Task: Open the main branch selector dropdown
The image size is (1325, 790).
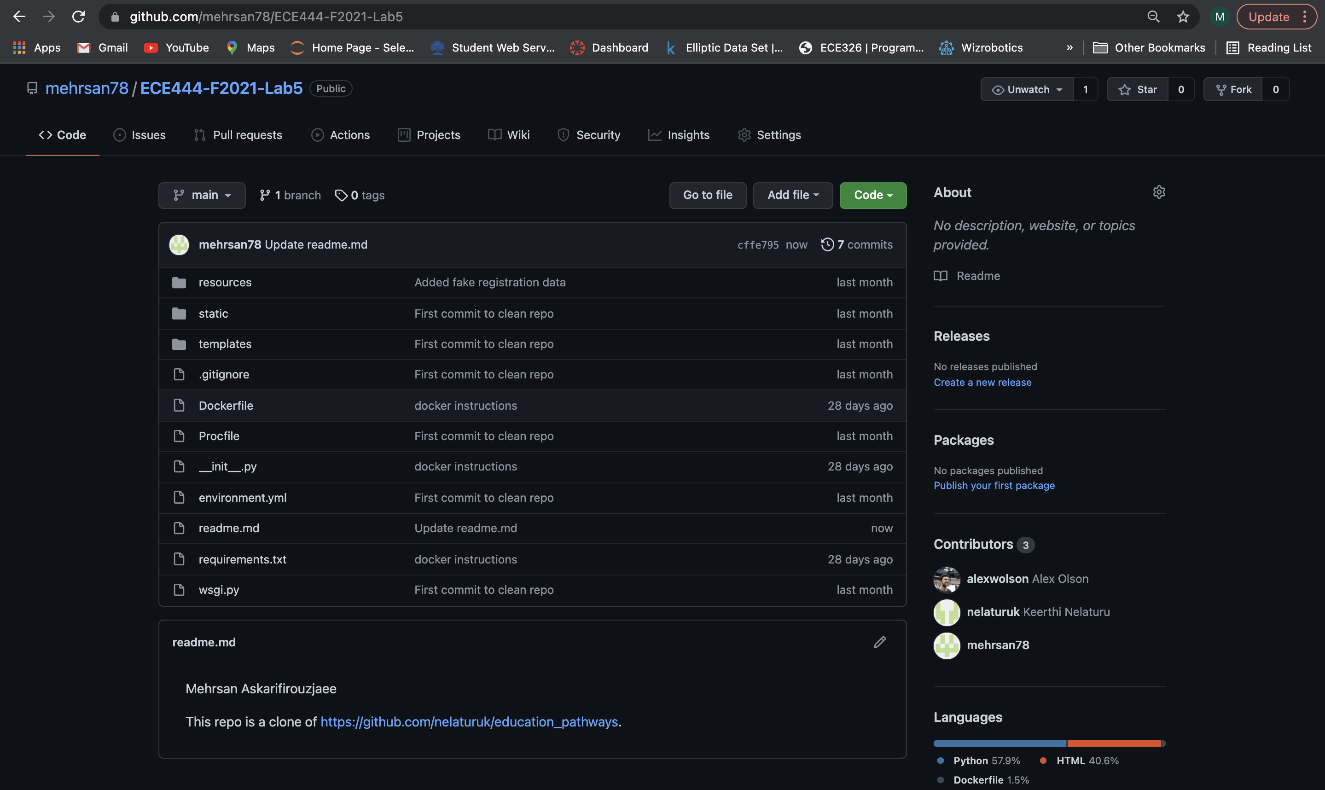Action: coord(202,195)
